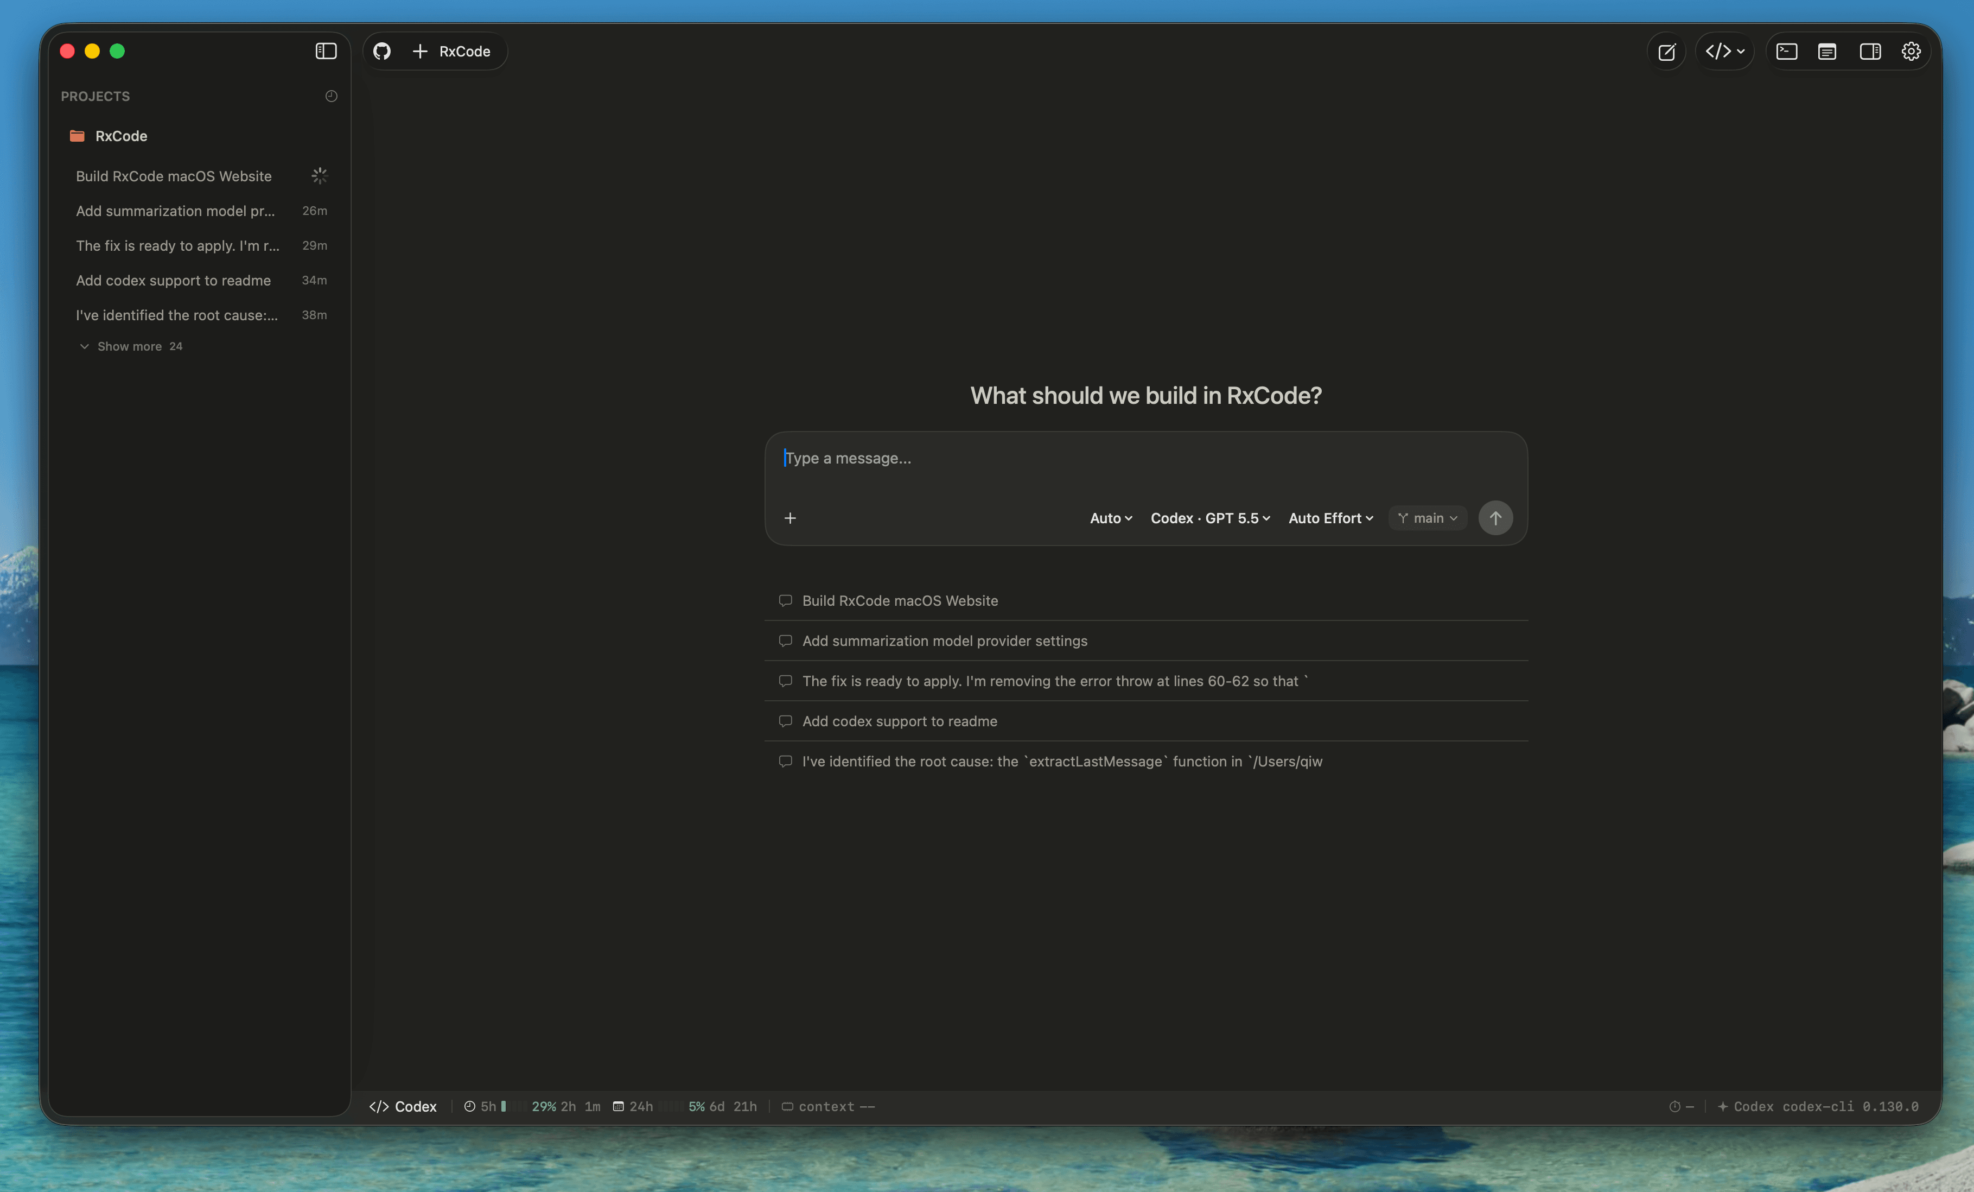Open sidebar thread Build RxCode macOS Website
The image size is (1974, 1192).
pos(199,176)
